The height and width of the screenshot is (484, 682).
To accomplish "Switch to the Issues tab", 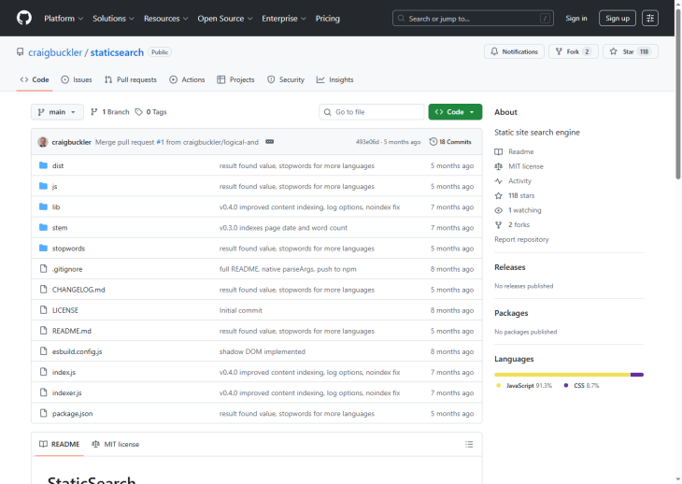I will coord(77,79).
